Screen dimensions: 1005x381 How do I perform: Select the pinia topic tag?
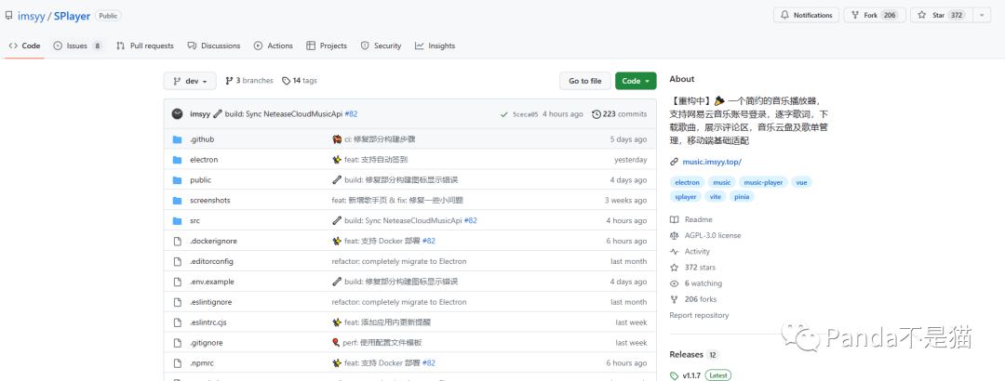pyautogui.click(x=742, y=197)
